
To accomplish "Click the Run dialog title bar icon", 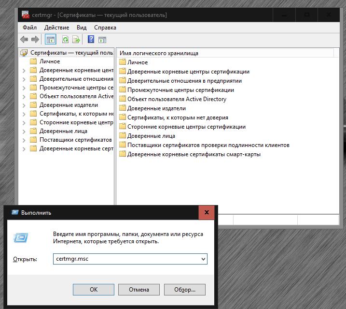I will tap(15, 213).
